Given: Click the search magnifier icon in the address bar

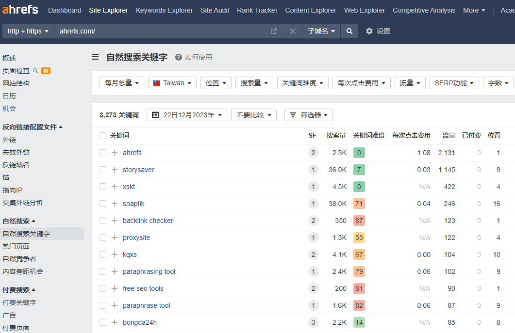Looking at the screenshot, I should pos(349,31).
